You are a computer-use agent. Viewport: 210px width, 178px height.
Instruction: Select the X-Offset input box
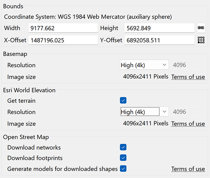(x=63, y=40)
